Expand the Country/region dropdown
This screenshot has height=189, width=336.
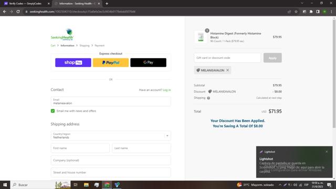pyautogui.click(x=111, y=135)
